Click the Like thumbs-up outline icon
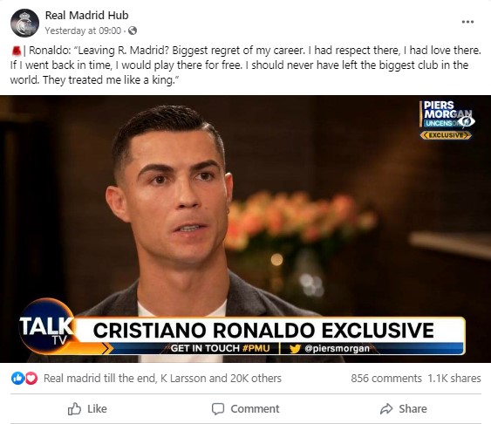Screen dimensions: 491x424 tap(74, 408)
